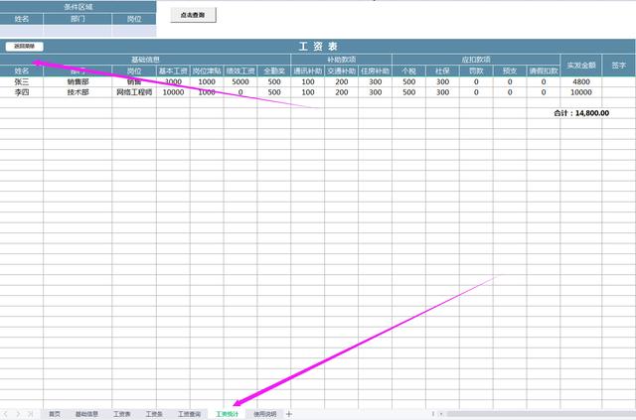
Task: Open the 工资查询 sheet tab
Action: [x=190, y=414]
